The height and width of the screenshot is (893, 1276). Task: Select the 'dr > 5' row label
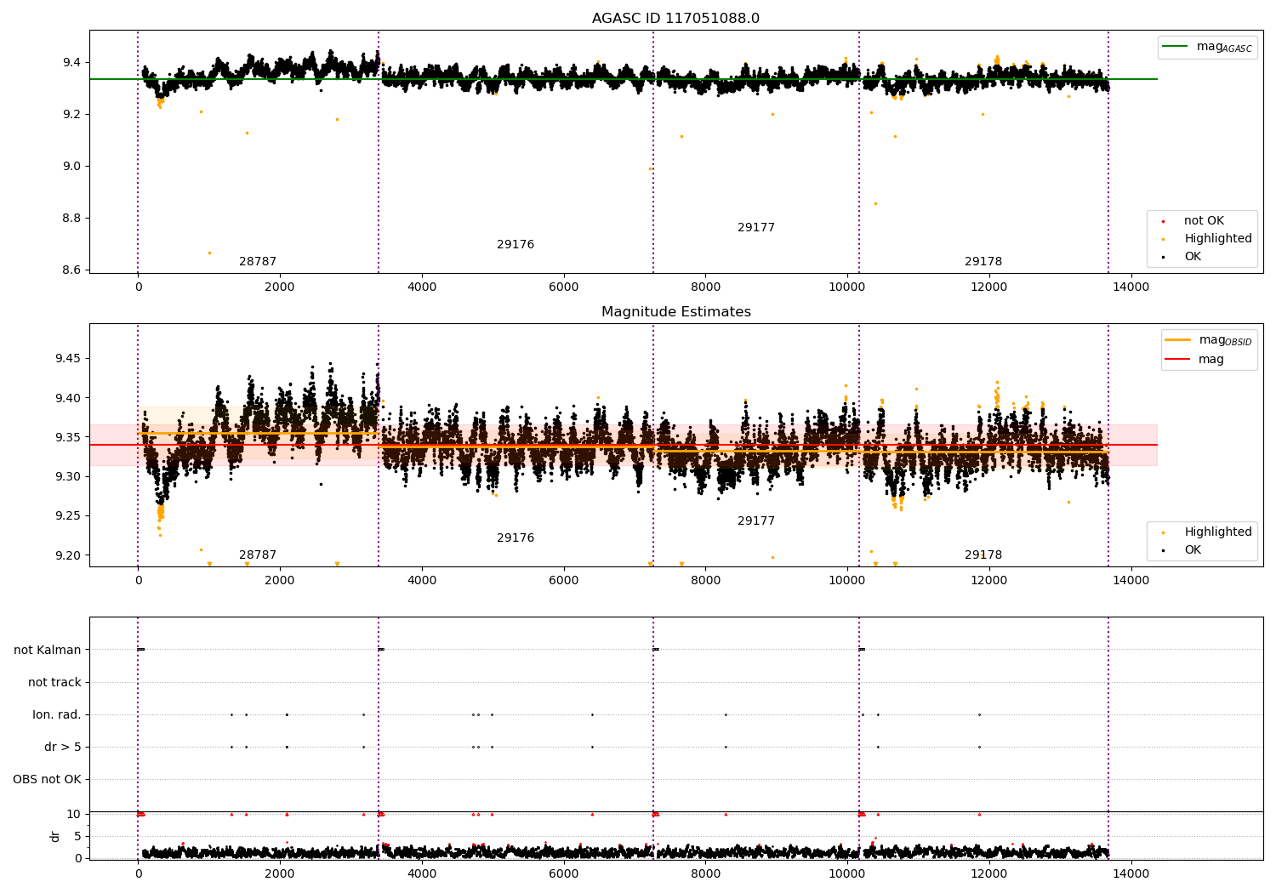click(63, 747)
